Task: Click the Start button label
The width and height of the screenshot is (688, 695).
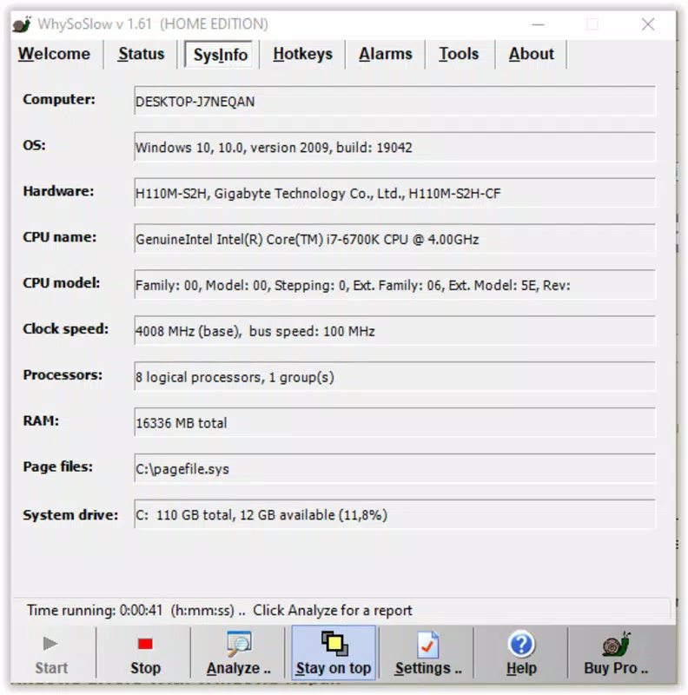Action: click(x=51, y=668)
